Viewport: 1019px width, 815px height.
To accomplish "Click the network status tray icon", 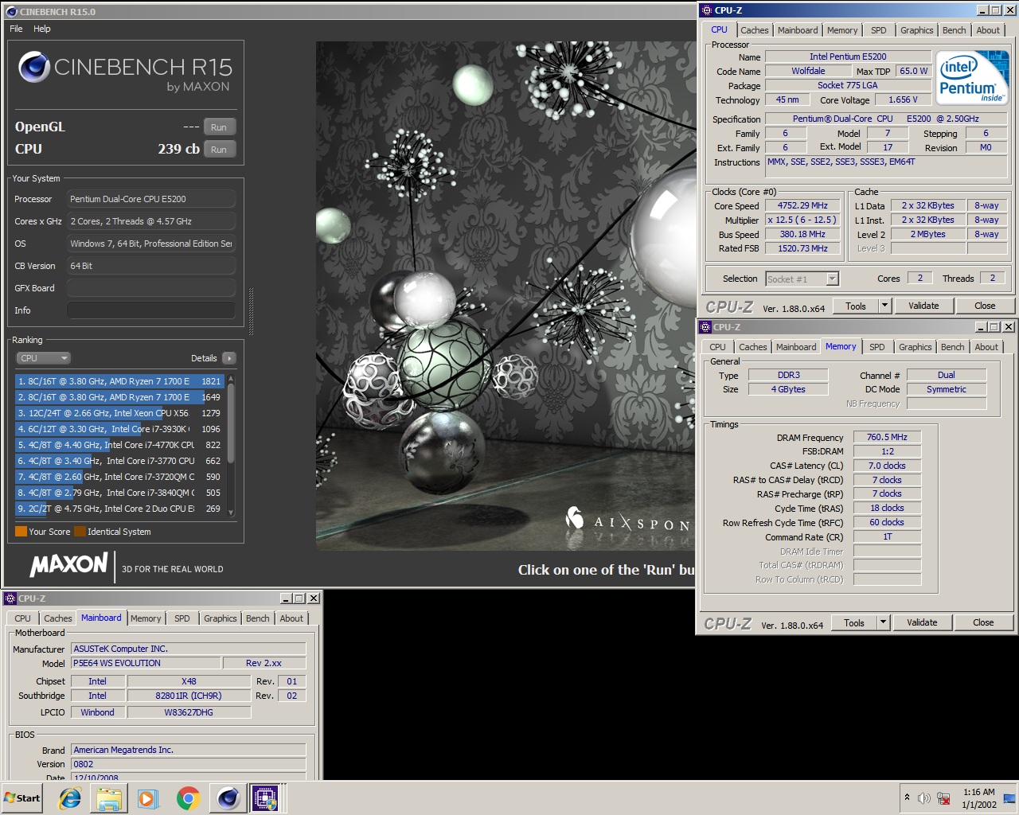I will point(944,797).
